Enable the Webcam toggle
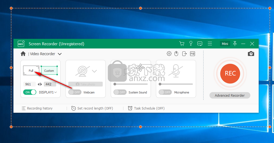The width and height of the screenshot is (274, 143). coord(75,92)
